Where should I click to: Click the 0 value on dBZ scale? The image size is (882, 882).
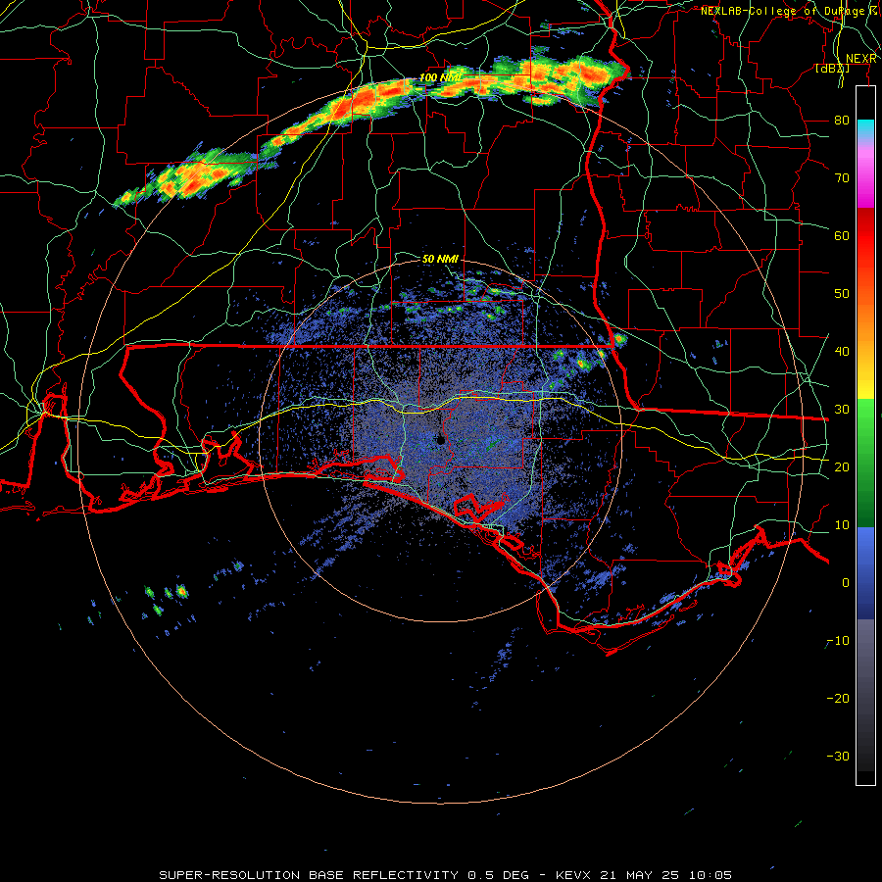point(846,583)
